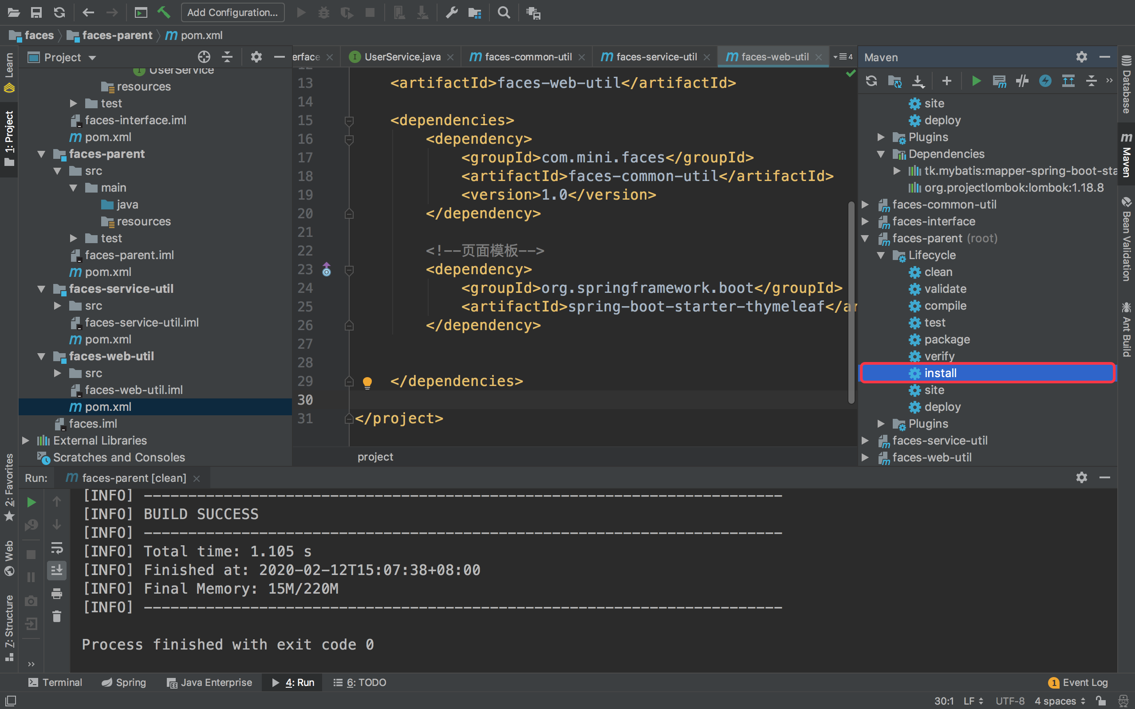Rerun the faces-parent clean build

[x=31, y=502]
